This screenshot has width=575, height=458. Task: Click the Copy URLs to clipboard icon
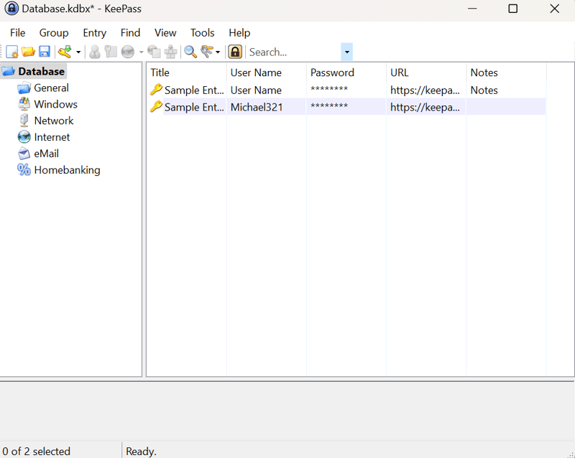[x=154, y=52]
